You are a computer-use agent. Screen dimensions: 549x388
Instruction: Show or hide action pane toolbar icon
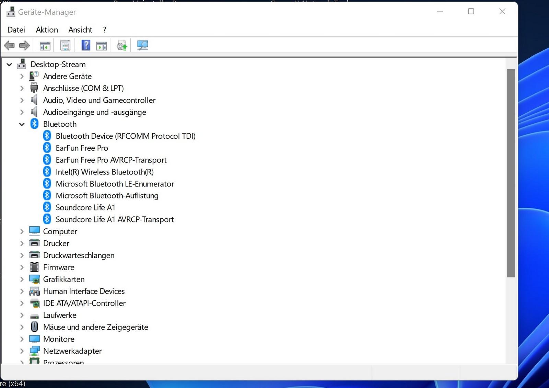101,45
